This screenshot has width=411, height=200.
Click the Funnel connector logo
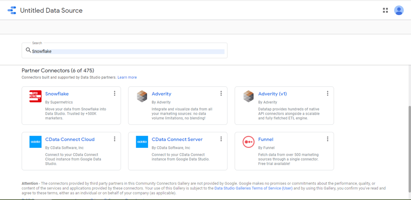[x=248, y=142]
